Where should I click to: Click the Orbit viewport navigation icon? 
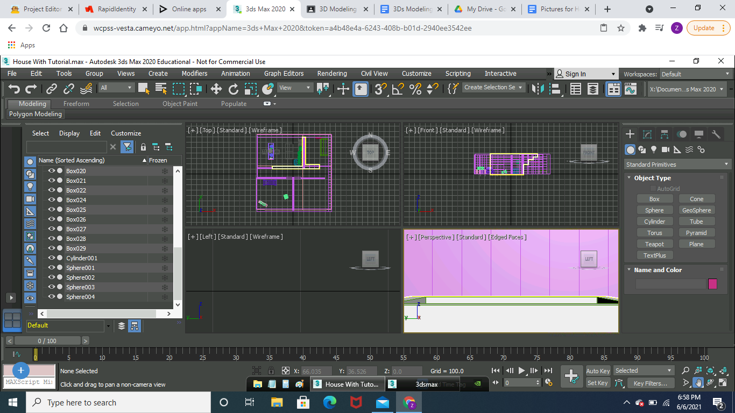coord(711,383)
